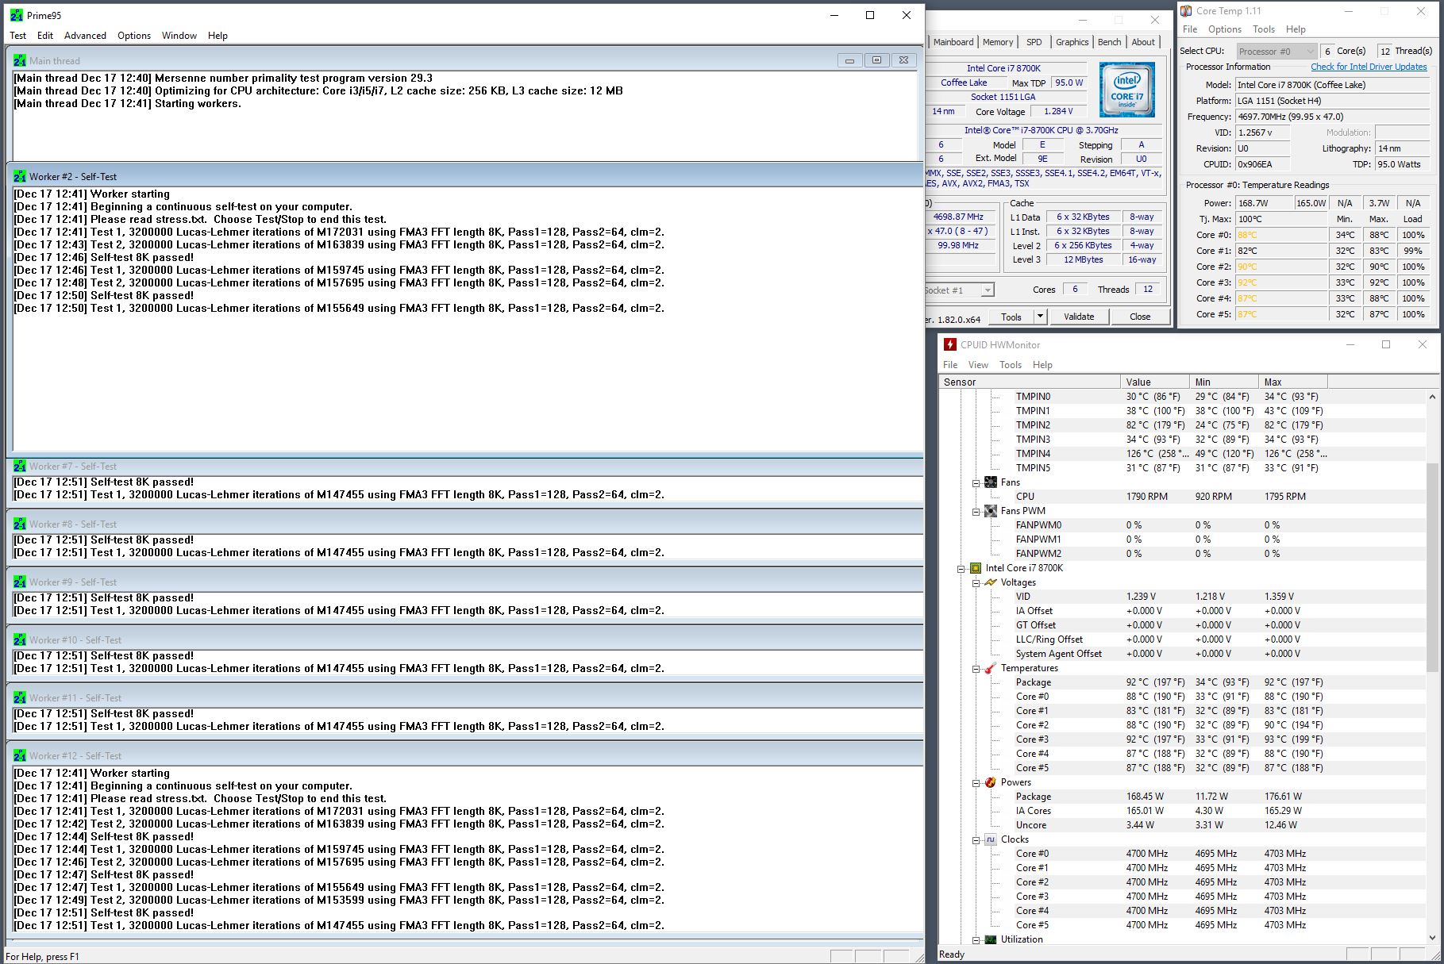Collapse the Intel Core i7 8700K node
The image size is (1444, 964).
[x=961, y=568]
